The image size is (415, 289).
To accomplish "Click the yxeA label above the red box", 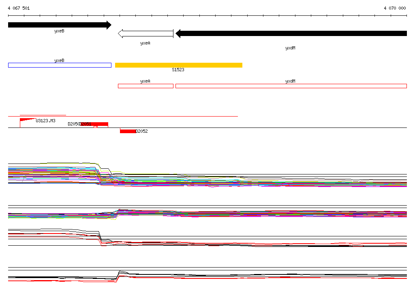I will click(145, 81).
